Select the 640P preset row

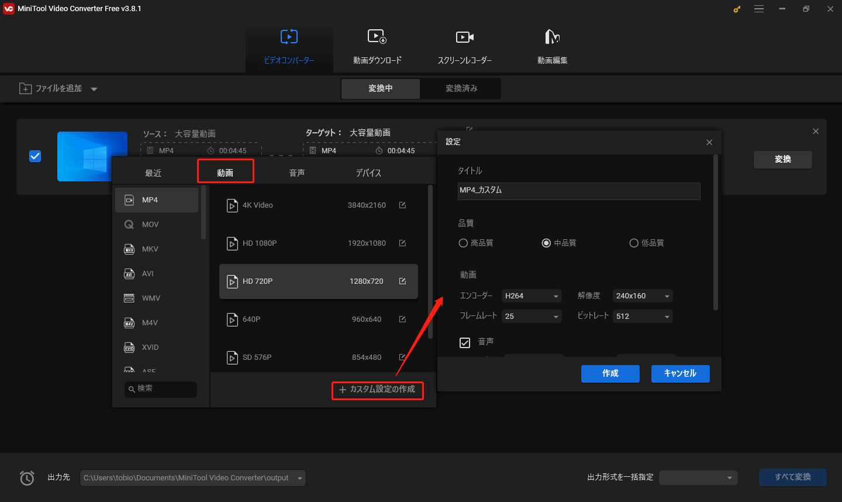319,319
